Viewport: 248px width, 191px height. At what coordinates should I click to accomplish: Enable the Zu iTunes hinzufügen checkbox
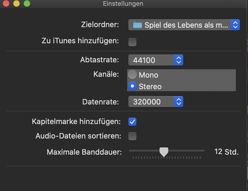click(x=132, y=42)
